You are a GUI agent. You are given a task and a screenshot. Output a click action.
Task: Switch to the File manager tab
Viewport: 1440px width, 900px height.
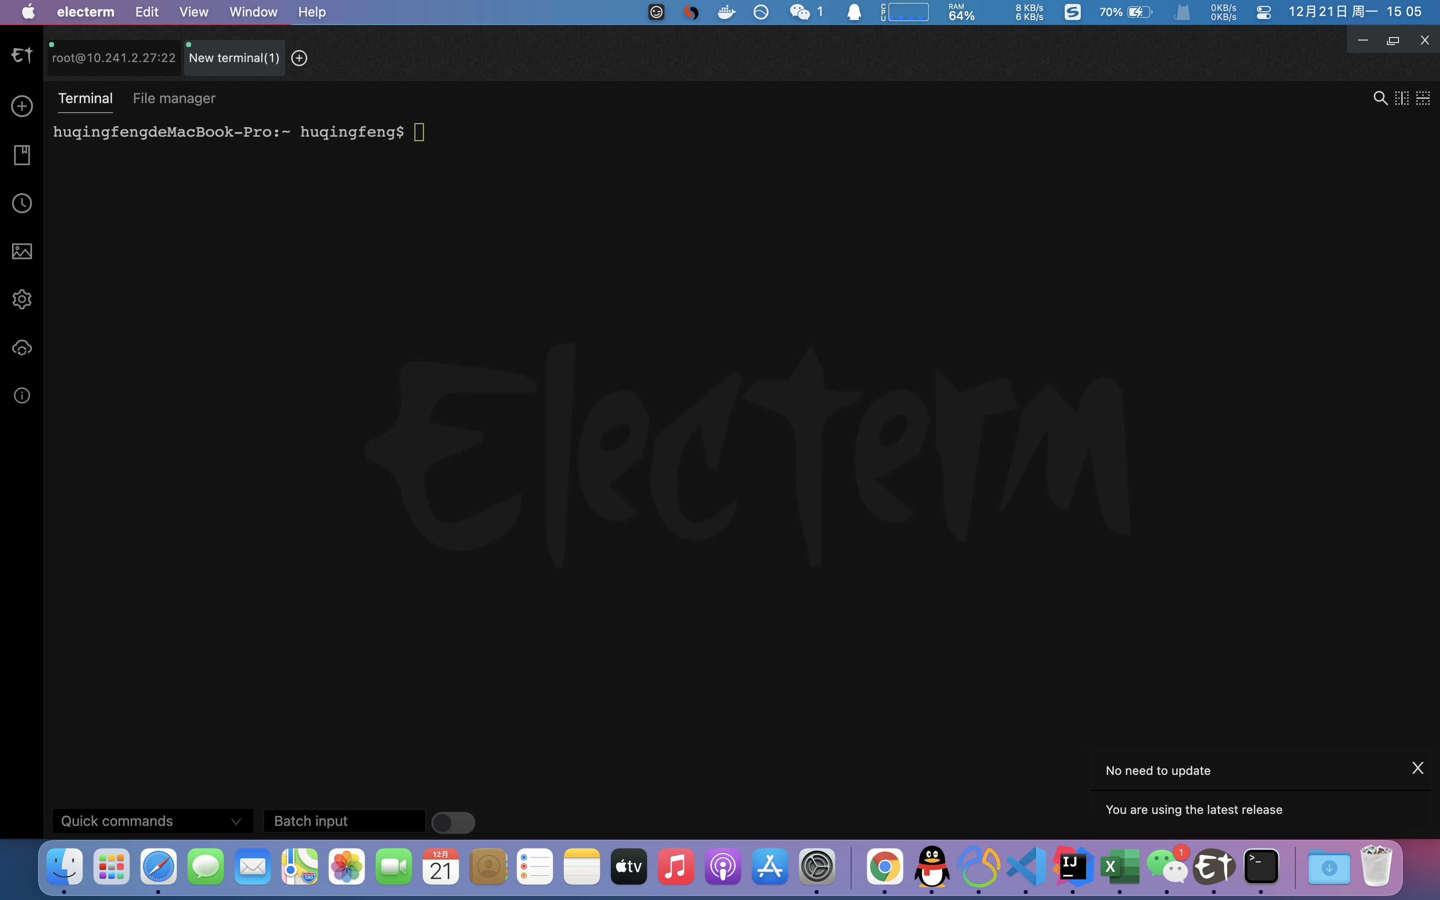(x=174, y=99)
